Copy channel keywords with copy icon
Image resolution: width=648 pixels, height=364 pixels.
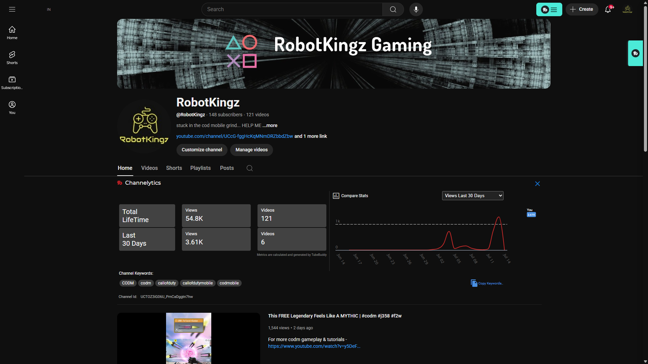[x=474, y=283]
